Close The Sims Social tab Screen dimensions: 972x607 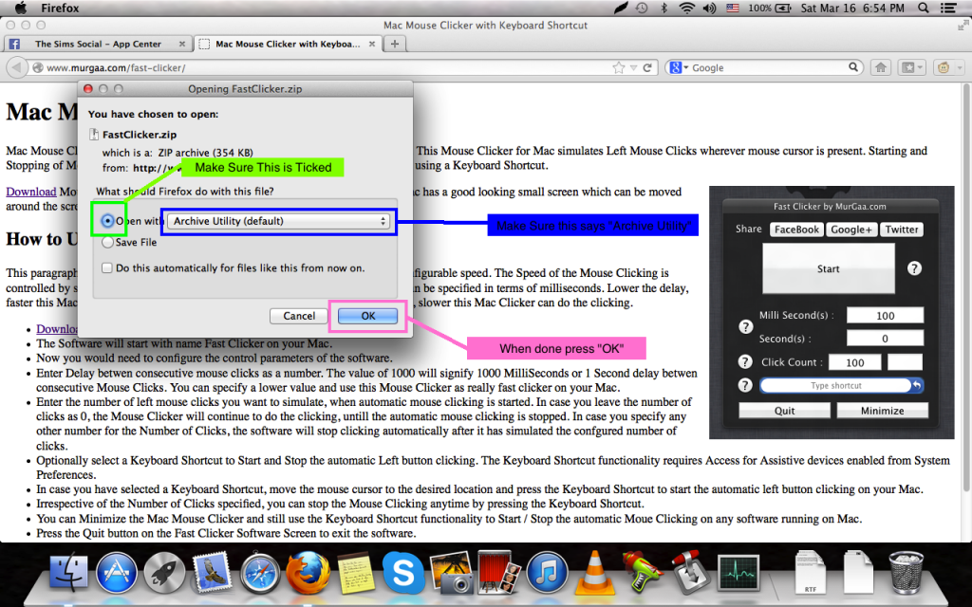[x=181, y=44]
